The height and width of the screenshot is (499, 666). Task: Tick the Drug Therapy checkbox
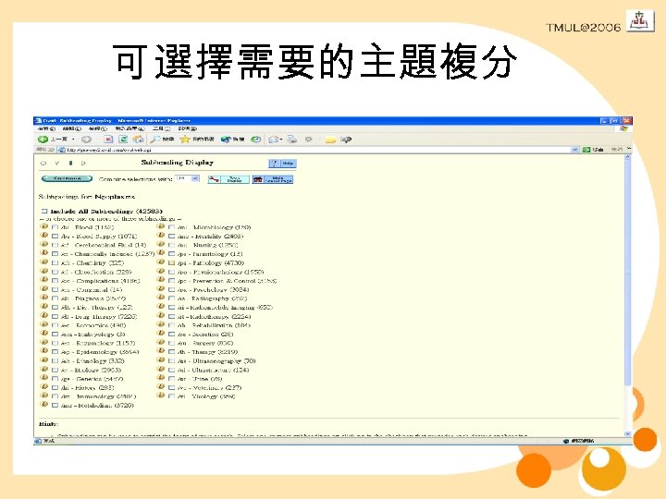[x=55, y=317]
